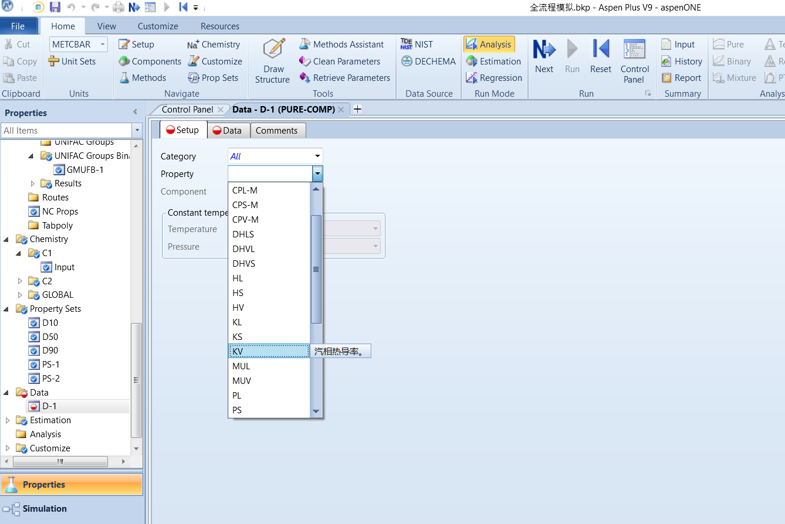Open Prop Sets in the ribbon
This screenshot has height=524, width=785.
[213, 78]
